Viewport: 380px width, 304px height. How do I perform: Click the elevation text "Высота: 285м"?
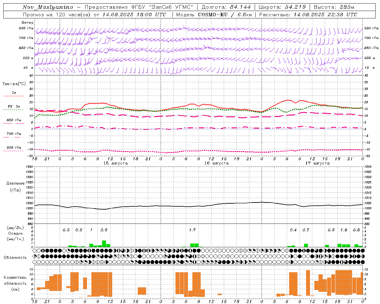tap(334, 7)
